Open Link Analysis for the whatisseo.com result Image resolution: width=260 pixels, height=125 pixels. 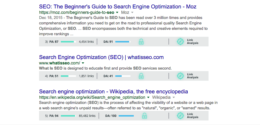click(x=193, y=76)
